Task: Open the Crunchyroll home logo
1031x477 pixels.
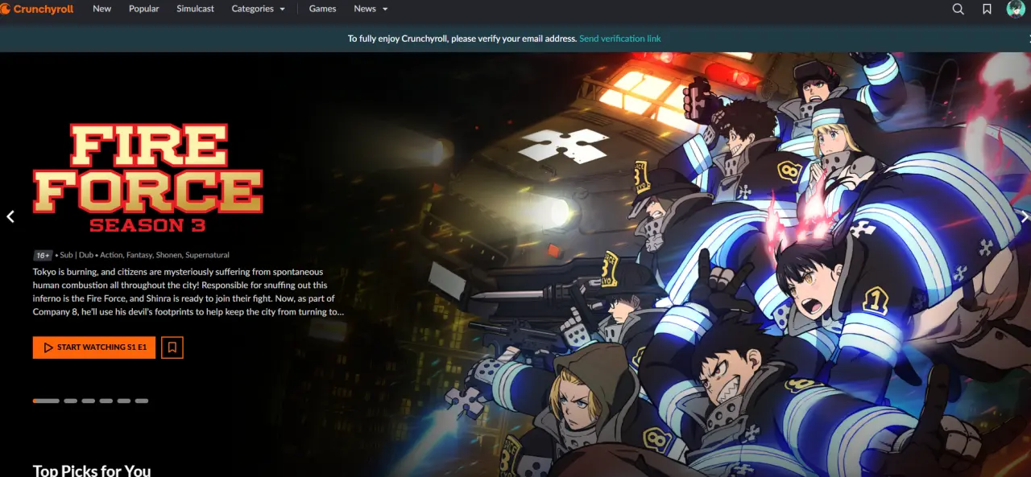Action: [37, 9]
